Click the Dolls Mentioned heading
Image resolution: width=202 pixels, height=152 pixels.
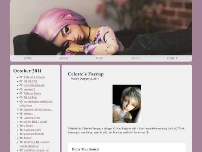[85, 149]
